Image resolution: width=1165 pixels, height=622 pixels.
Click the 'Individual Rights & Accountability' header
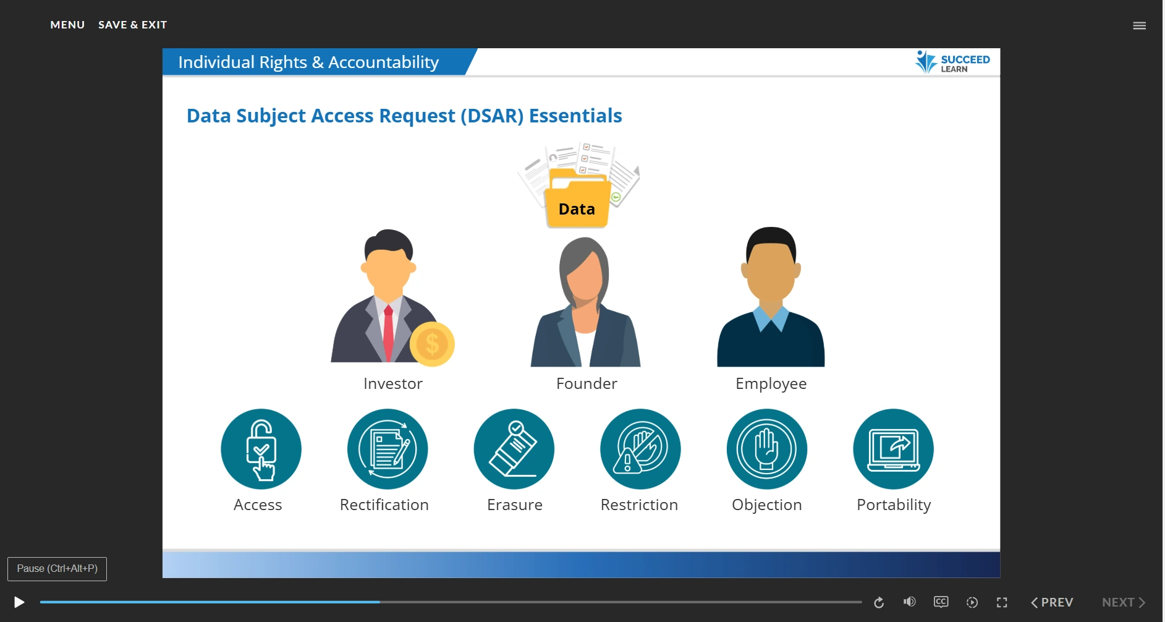pos(308,62)
